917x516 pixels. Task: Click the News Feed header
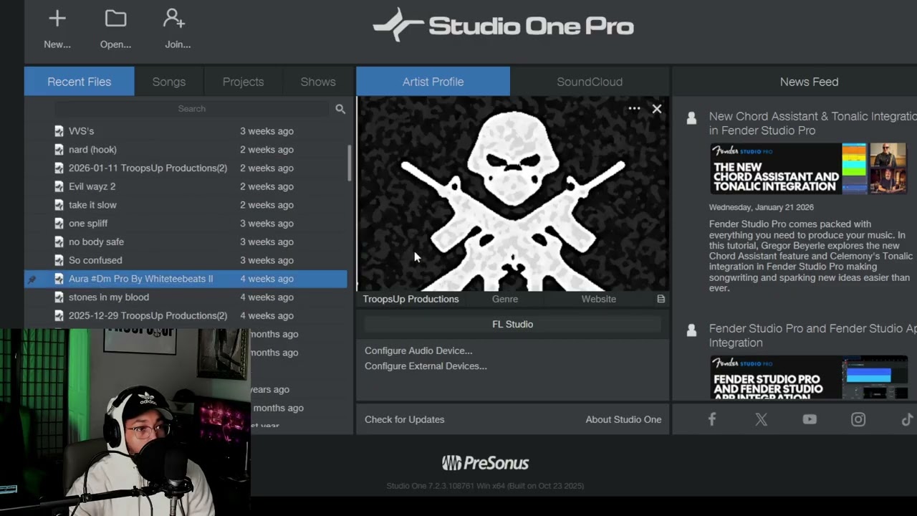[809, 82]
